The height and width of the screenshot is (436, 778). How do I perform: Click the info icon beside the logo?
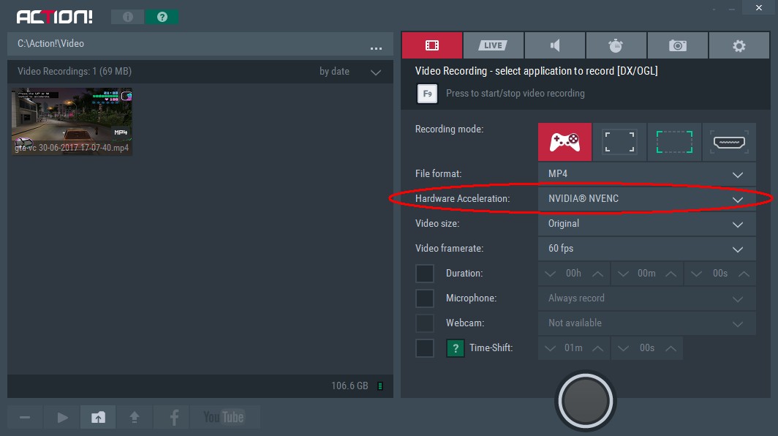127,17
